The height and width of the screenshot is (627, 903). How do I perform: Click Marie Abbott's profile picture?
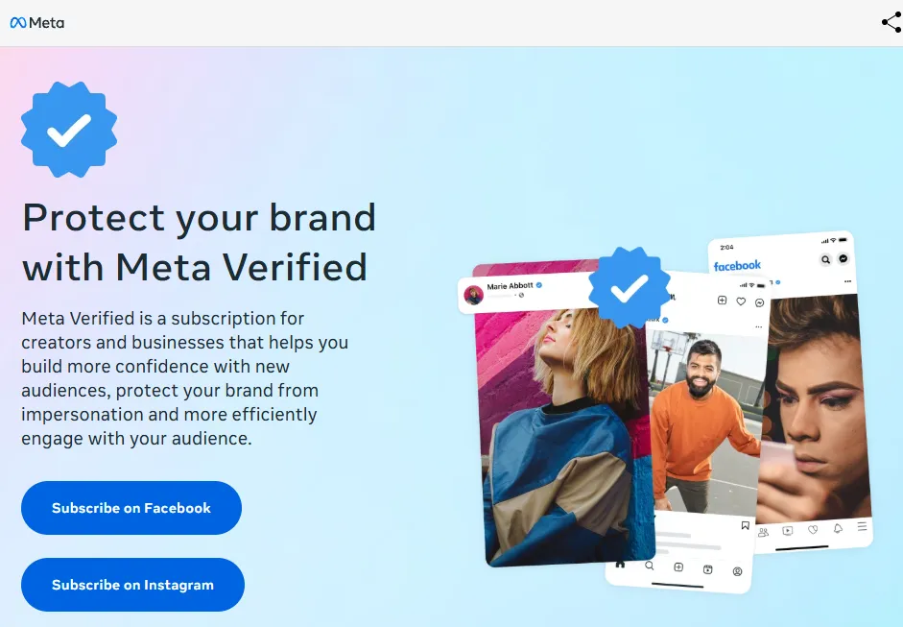[474, 294]
